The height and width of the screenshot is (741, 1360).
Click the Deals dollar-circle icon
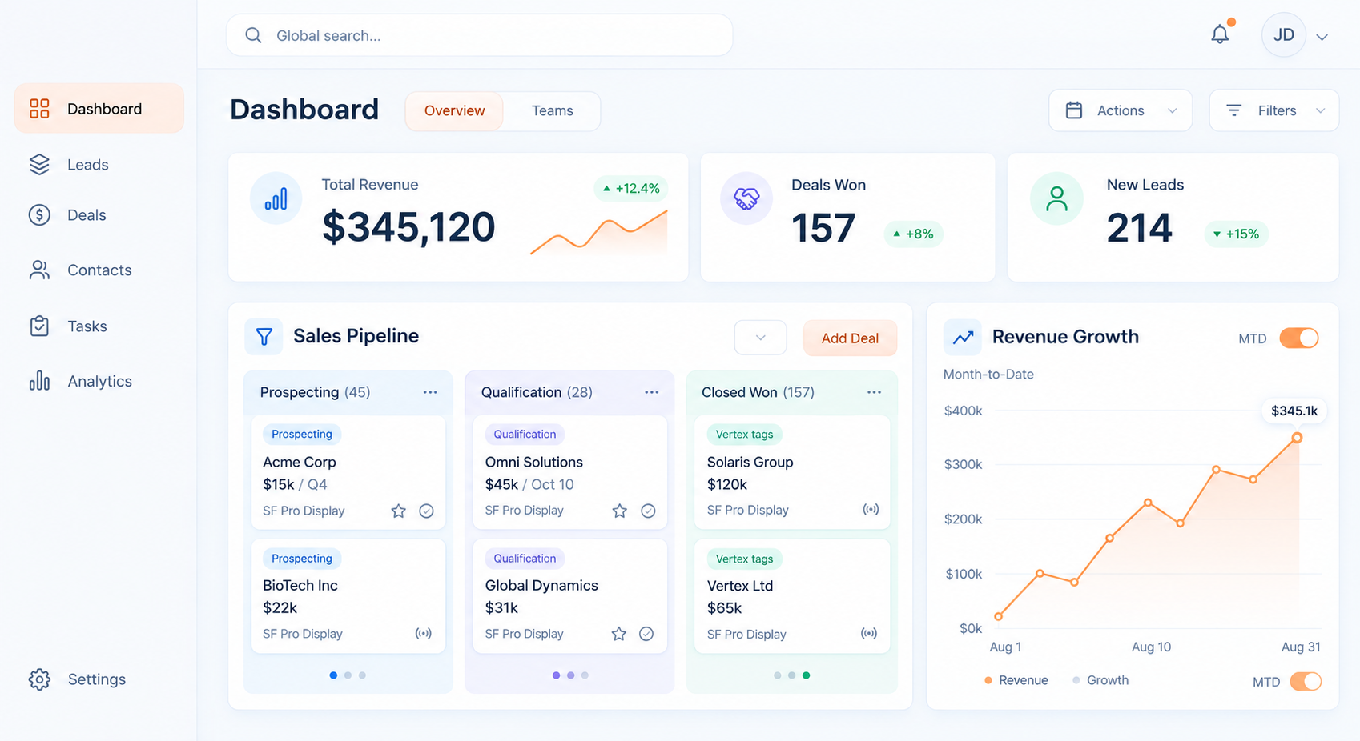[39, 214]
